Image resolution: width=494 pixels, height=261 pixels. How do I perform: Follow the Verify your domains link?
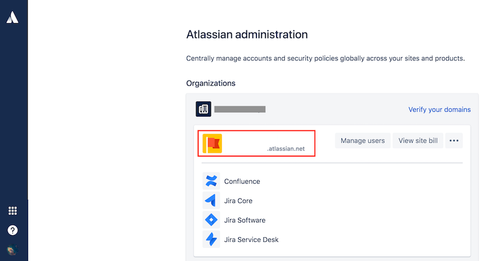(440, 110)
